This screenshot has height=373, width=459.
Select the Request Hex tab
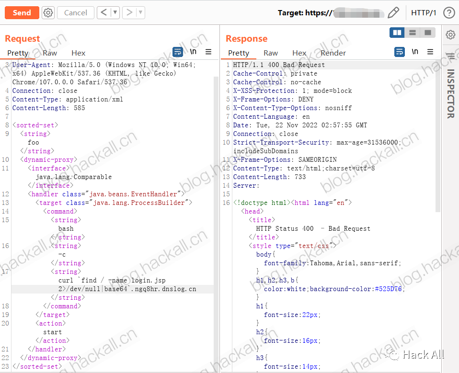(x=79, y=53)
